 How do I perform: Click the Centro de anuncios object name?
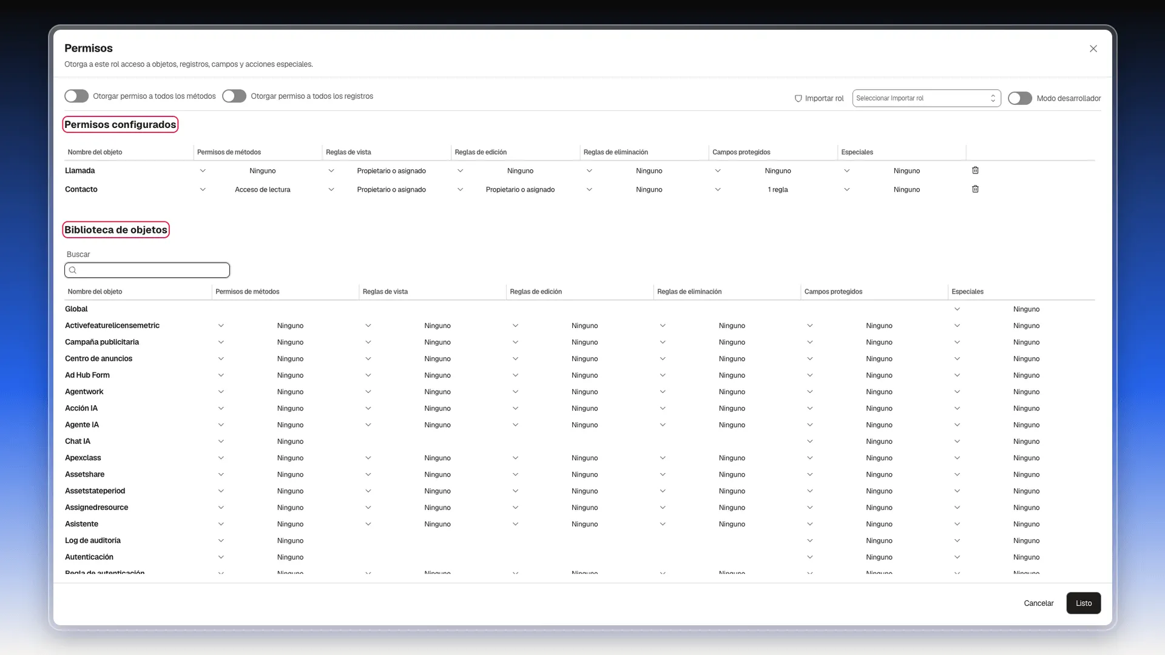tap(98, 358)
